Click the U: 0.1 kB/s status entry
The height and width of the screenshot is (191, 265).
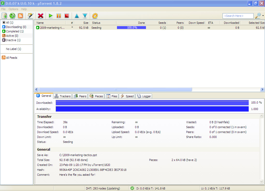point(215,188)
